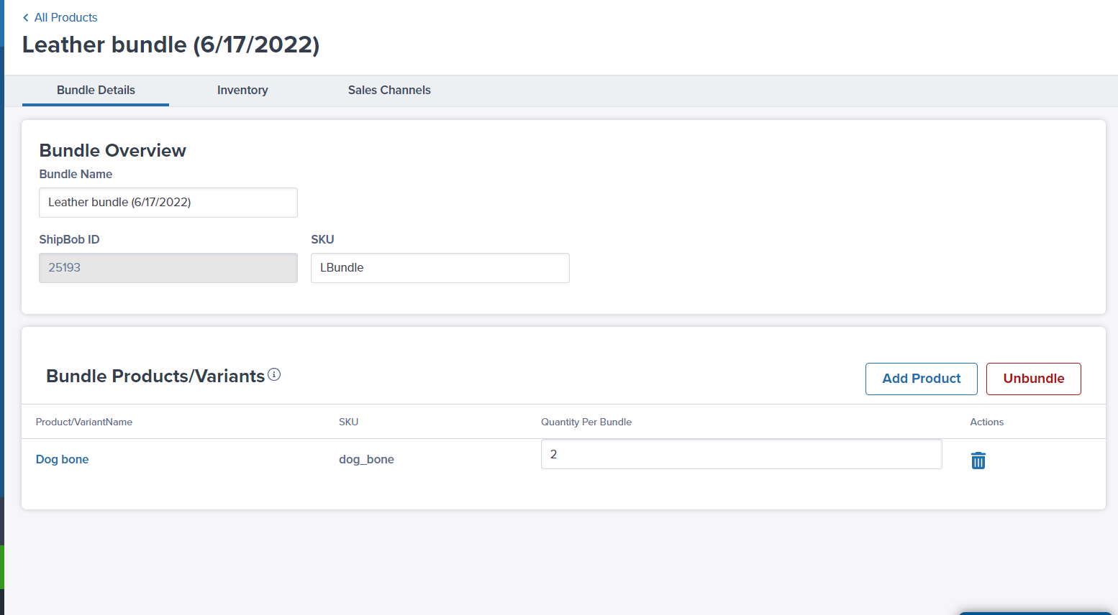The height and width of the screenshot is (615, 1118).
Task: Click the red Unbundle button
Action: point(1033,379)
